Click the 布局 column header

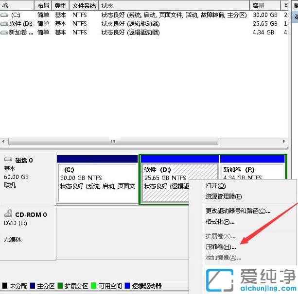coord(43,6)
